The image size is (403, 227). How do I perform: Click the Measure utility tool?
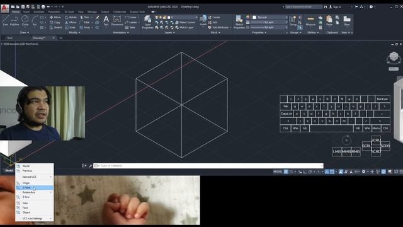tap(310, 21)
